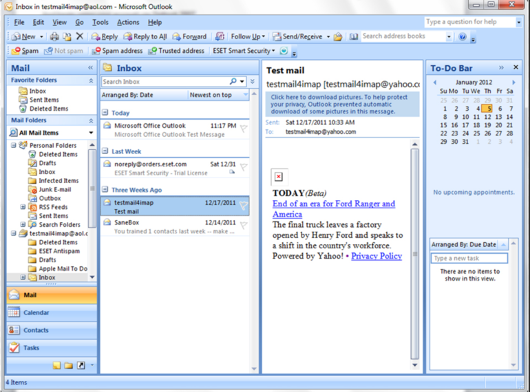
Task: Toggle flag on the testmail4imap message
Action: tap(244, 206)
